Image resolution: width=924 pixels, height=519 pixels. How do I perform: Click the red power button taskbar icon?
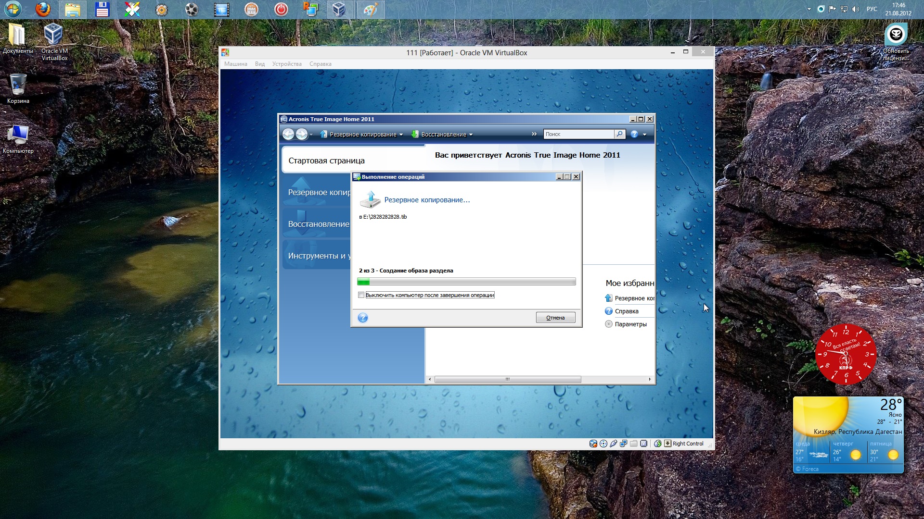point(281,9)
